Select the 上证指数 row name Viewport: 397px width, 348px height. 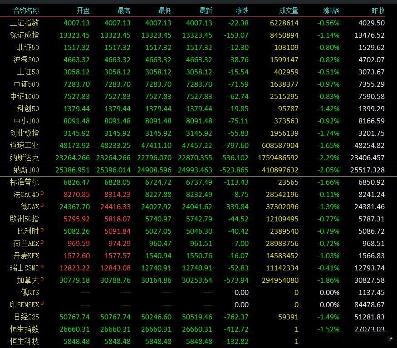click(x=25, y=23)
